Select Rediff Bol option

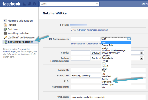tap(116, 77)
